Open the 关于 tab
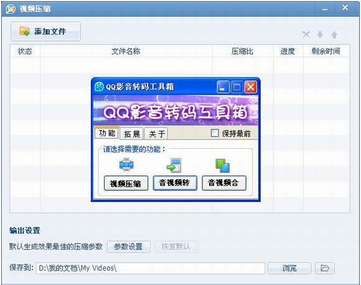 157,134
